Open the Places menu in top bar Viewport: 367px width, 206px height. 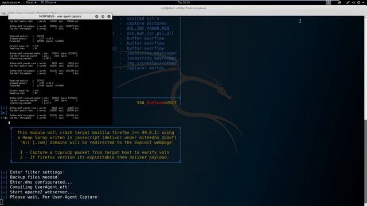pos(31,2)
